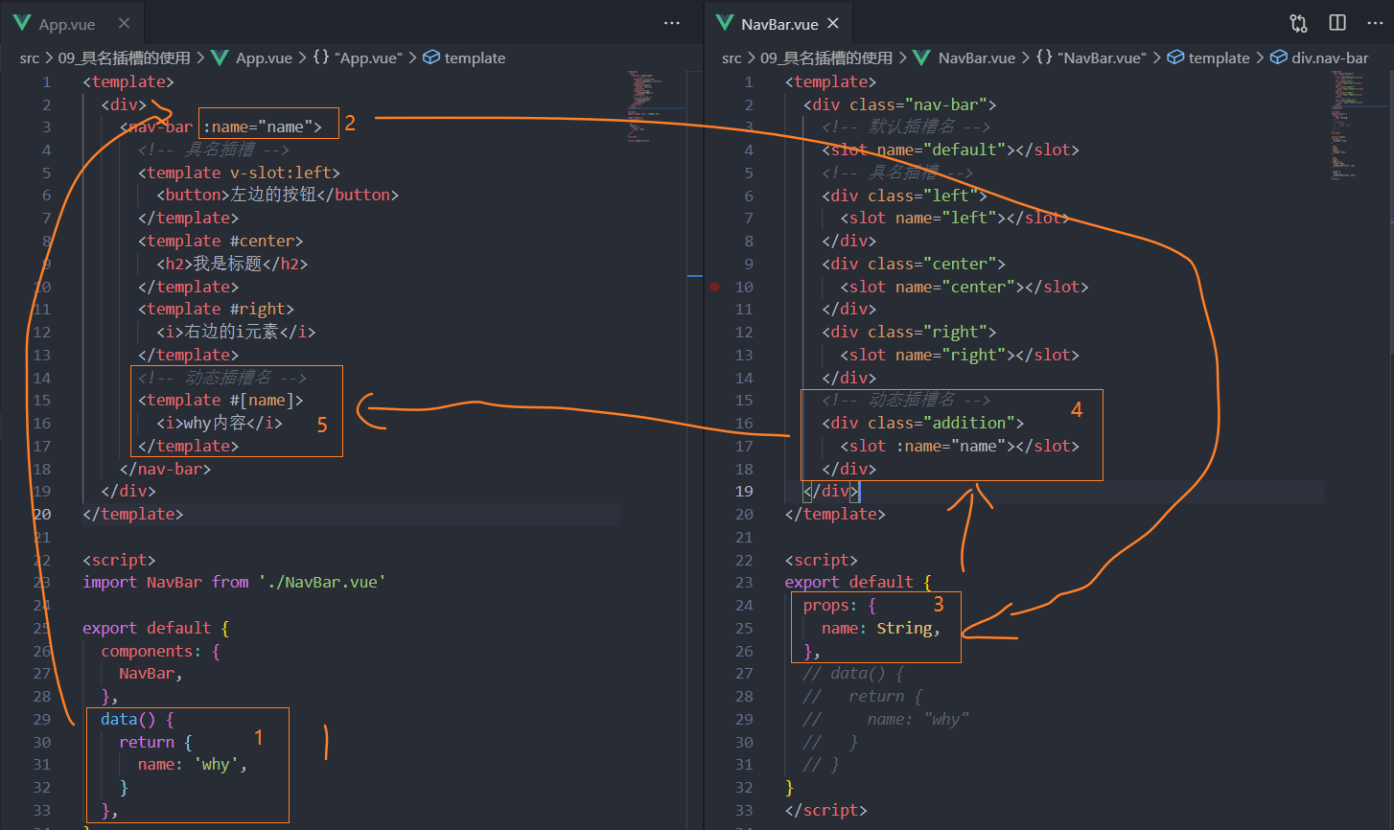Switch to the App.vue tab

(x=67, y=23)
